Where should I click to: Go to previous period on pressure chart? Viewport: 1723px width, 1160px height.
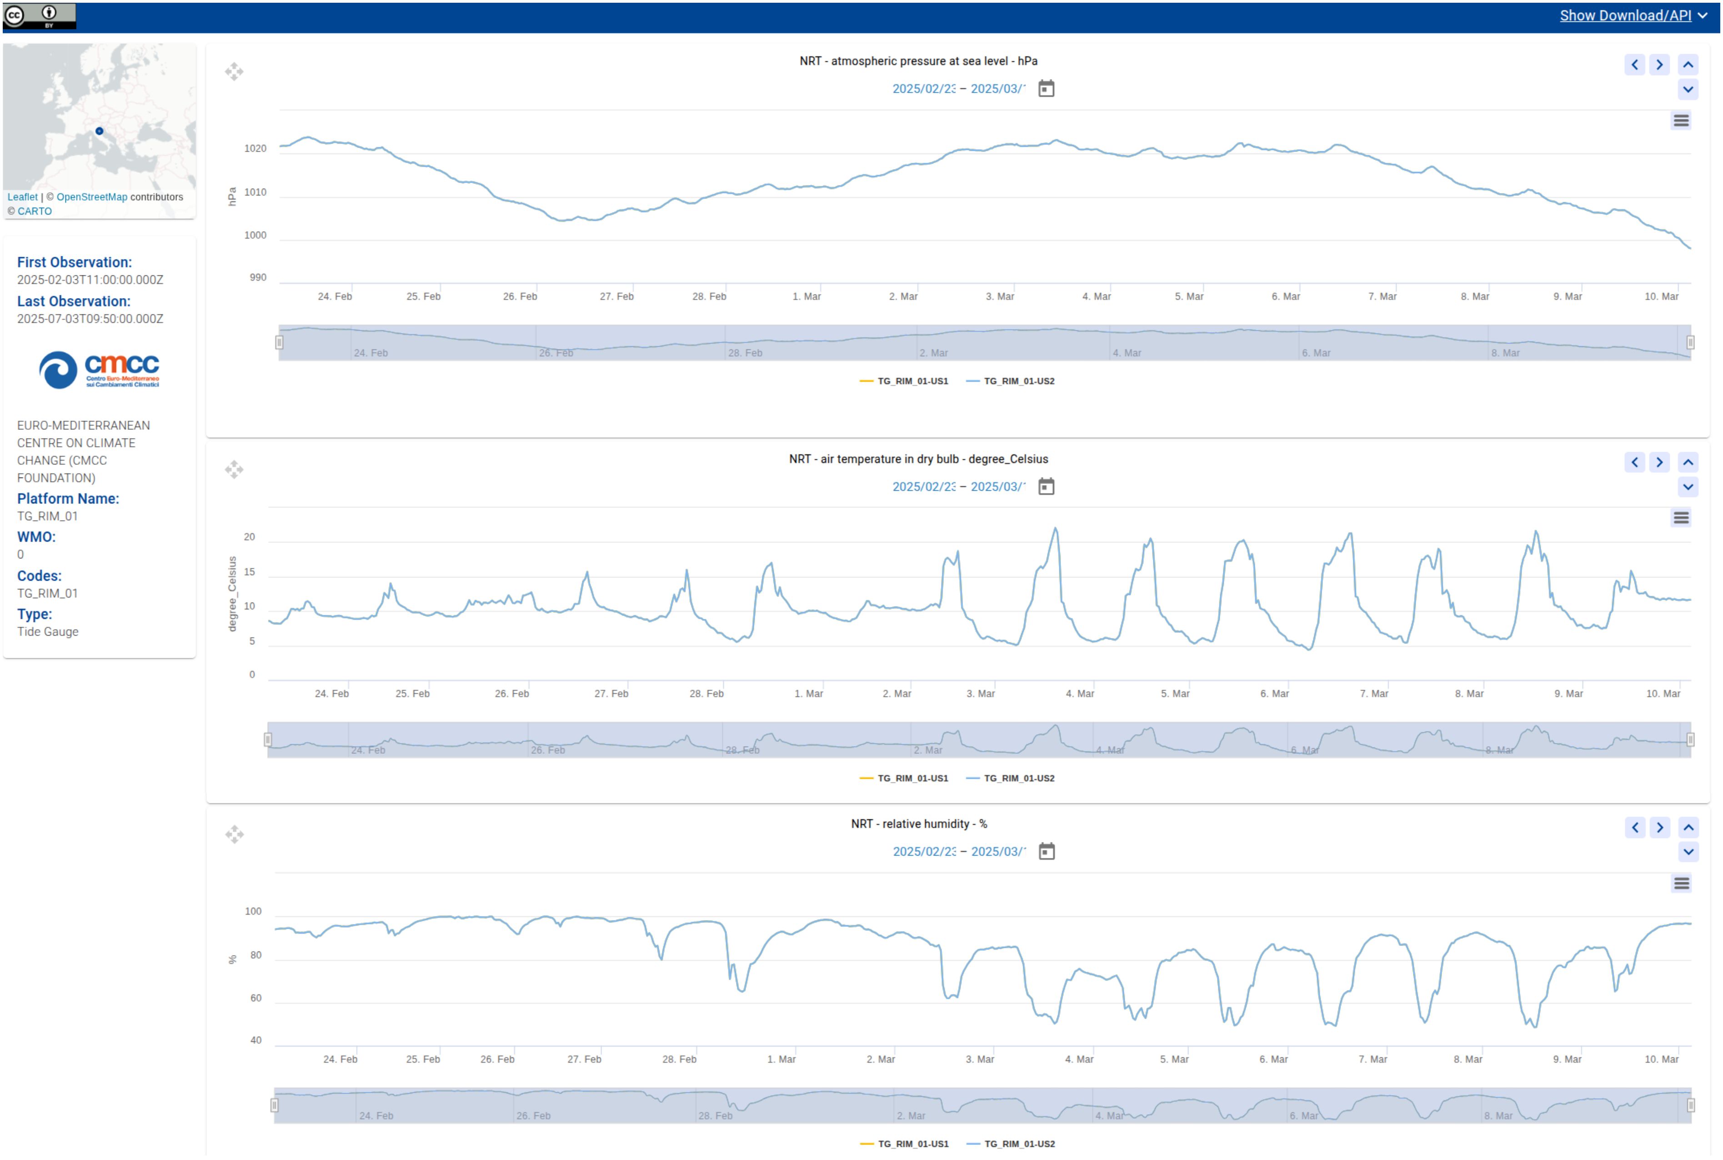1634,65
